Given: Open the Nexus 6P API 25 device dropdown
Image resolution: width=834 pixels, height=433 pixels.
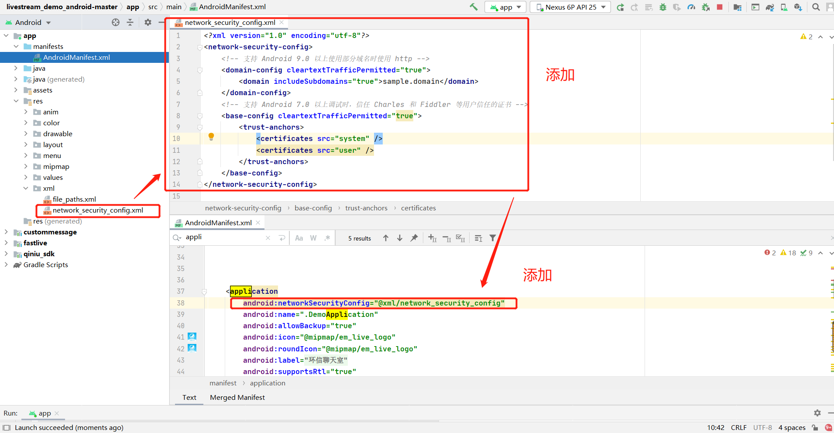Looking at the screenshot, I should [x=570, y=7].
